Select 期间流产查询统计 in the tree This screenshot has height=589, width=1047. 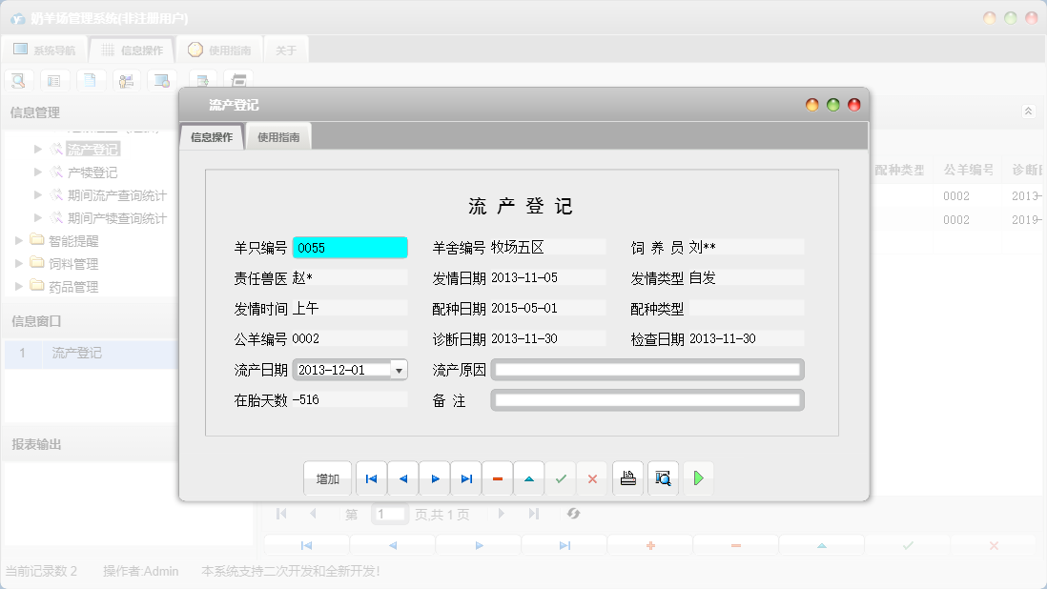pos(117,195)
